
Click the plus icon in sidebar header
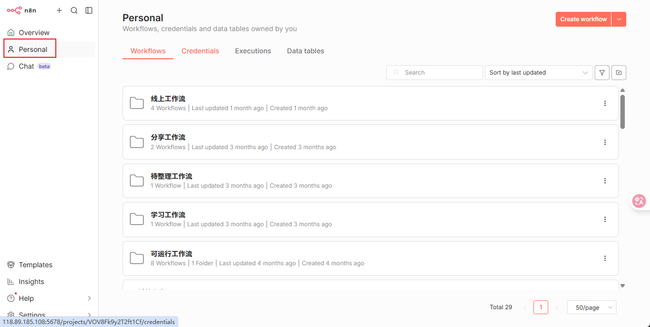tap(59, 10)
